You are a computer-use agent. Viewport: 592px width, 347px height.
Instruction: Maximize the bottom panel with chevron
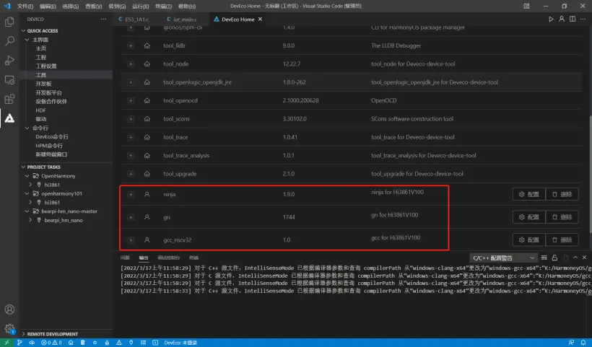click(x=575, y=258)
